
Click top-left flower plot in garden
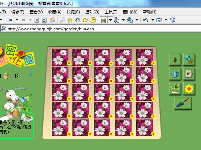(60, 57)
